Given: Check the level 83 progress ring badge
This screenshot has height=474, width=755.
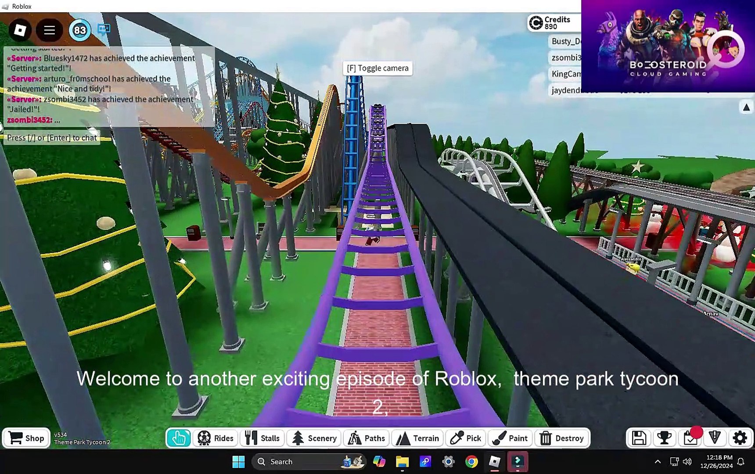Looking at the screenshot, I should pos(79,30).
